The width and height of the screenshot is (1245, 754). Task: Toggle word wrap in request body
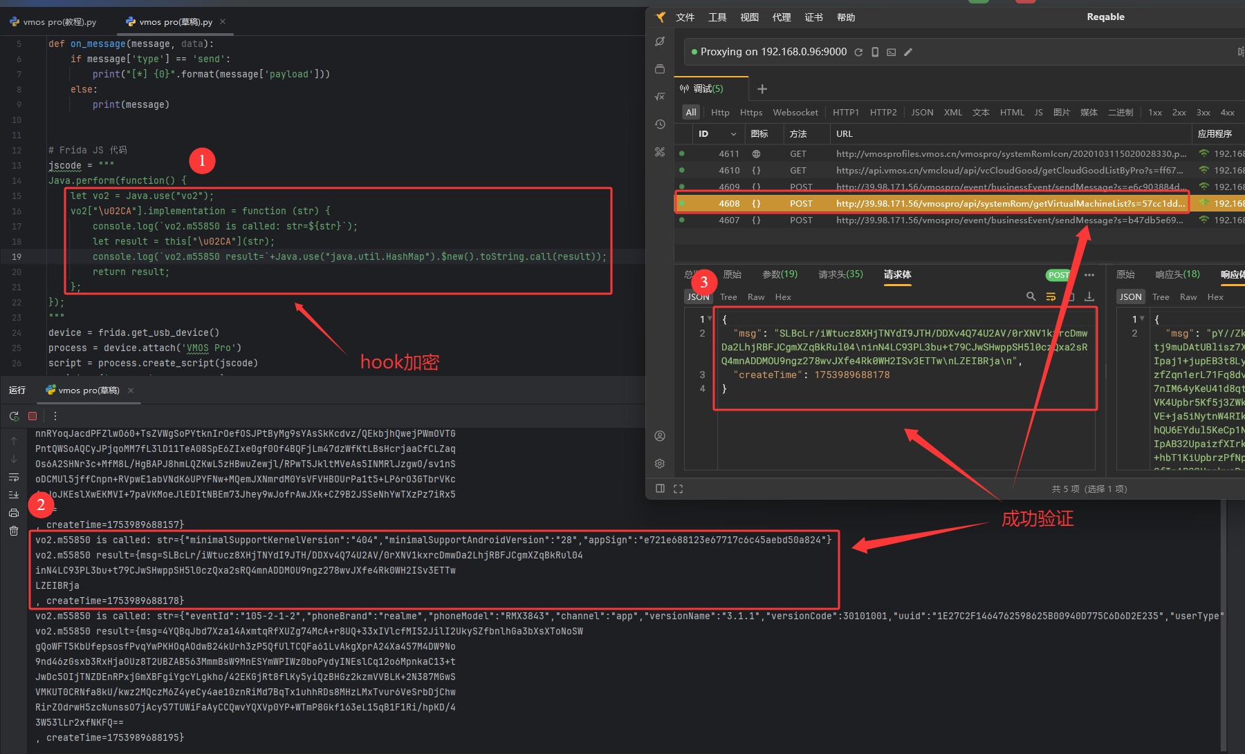(1051, 296)
